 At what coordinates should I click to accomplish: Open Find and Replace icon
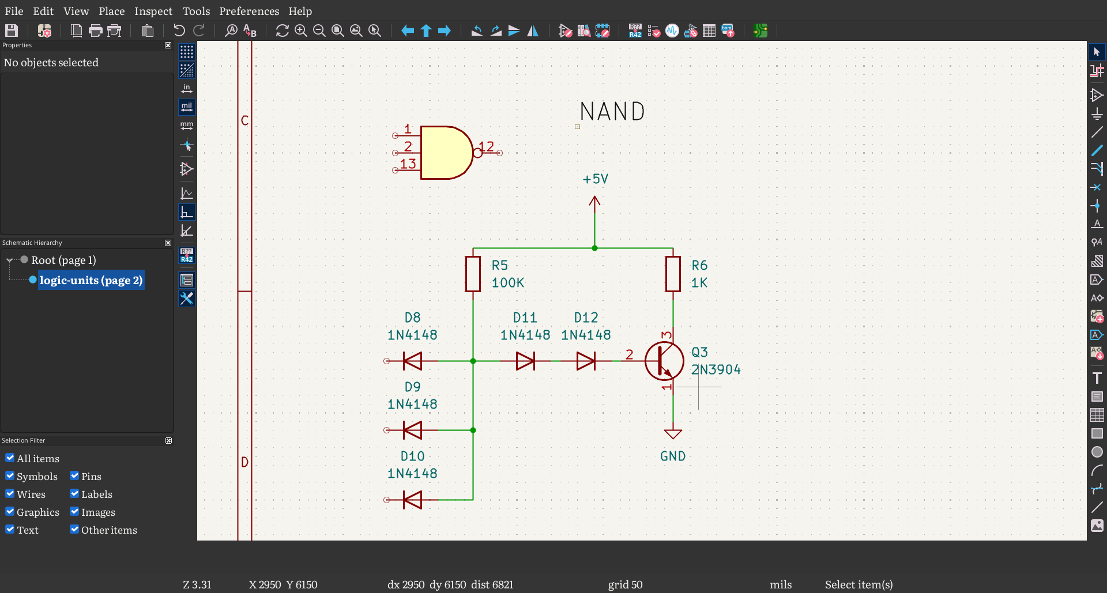tap(250, 31)
